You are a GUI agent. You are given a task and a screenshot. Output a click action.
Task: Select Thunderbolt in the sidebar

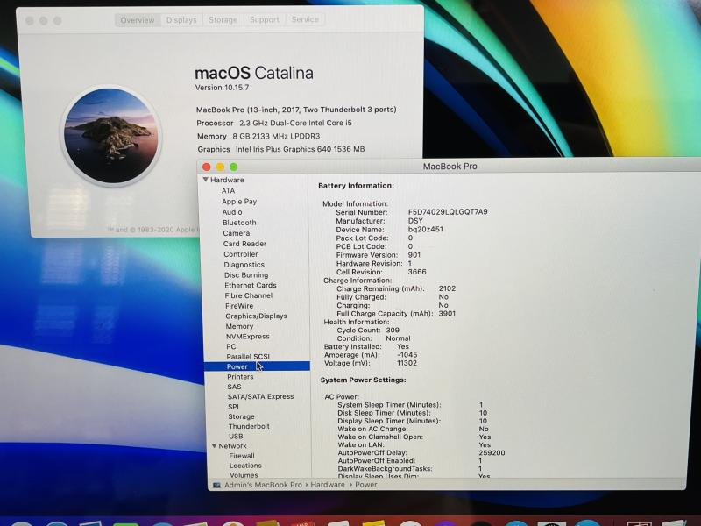coord(249,426)
